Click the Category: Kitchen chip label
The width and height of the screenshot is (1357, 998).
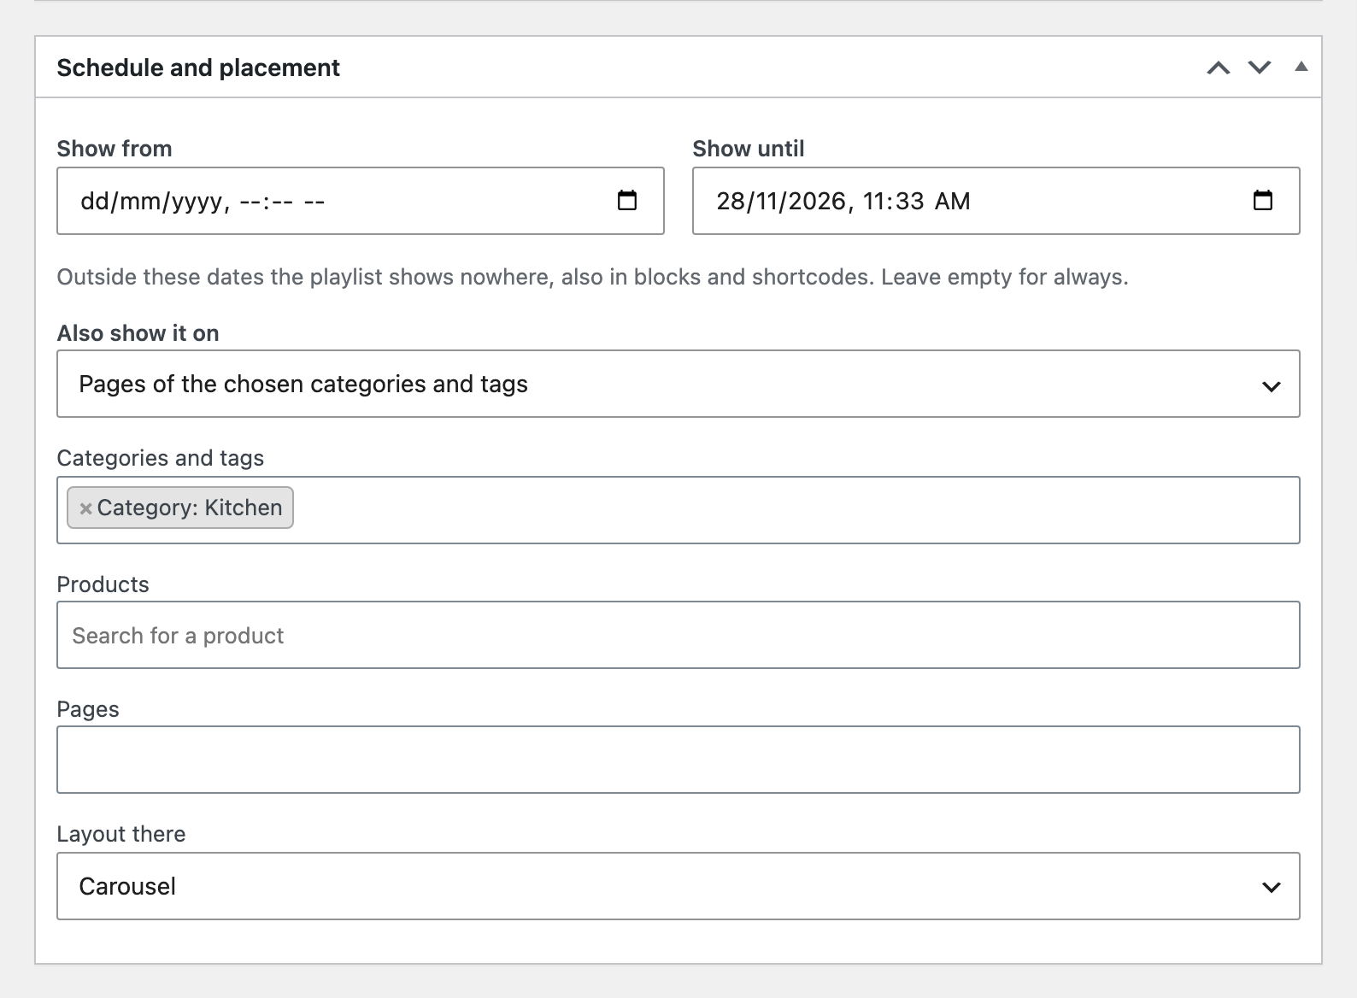point(190,508)
